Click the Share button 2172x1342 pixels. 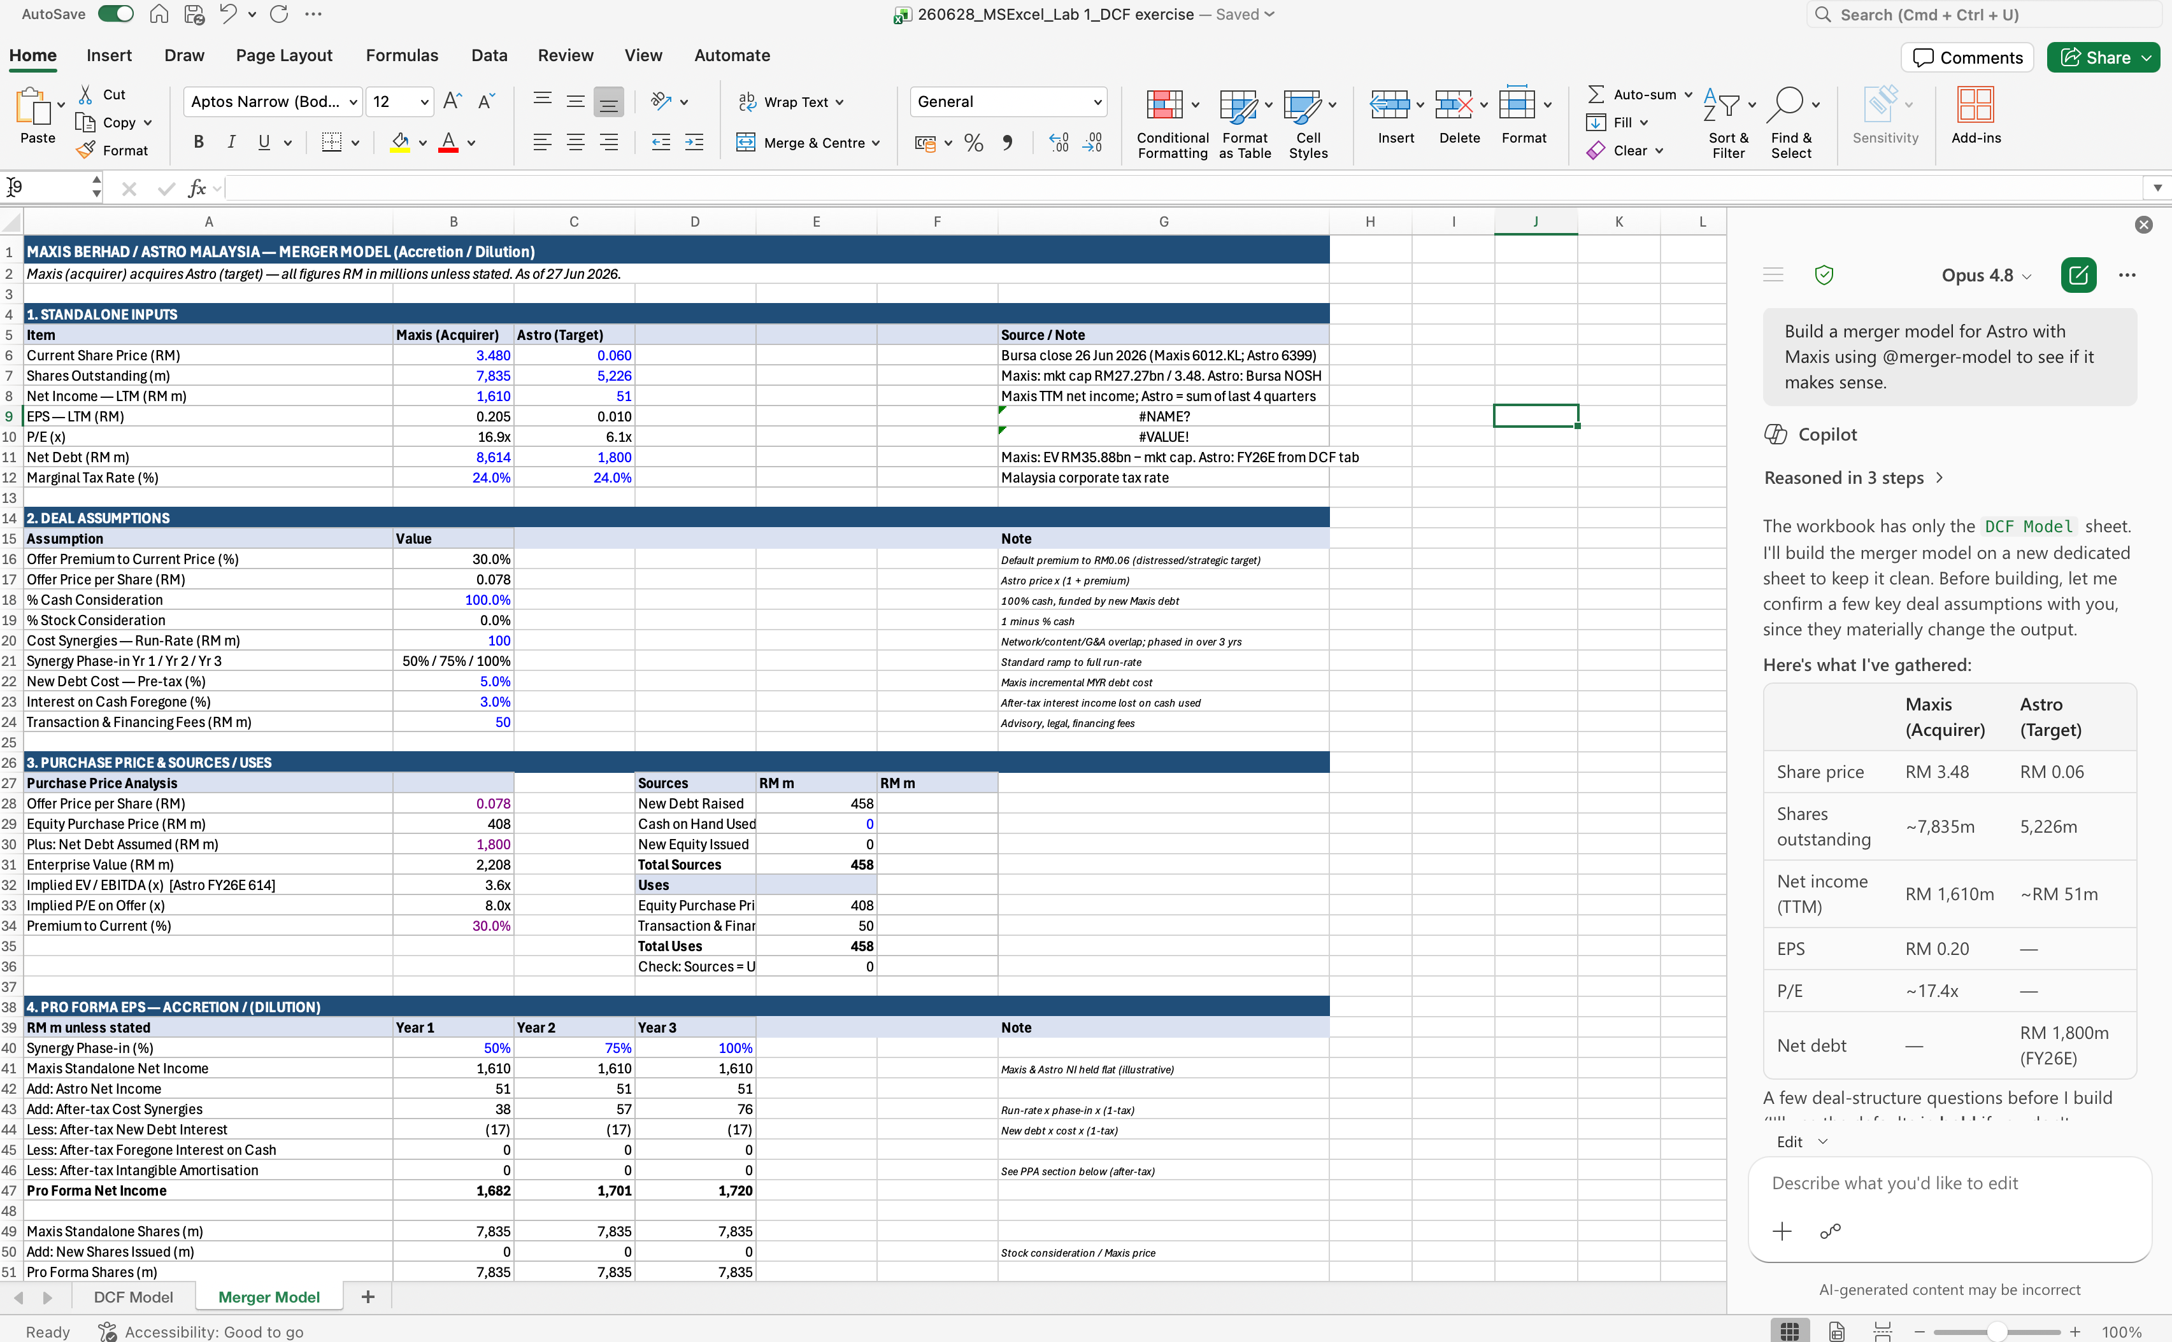pos(2103,57)
